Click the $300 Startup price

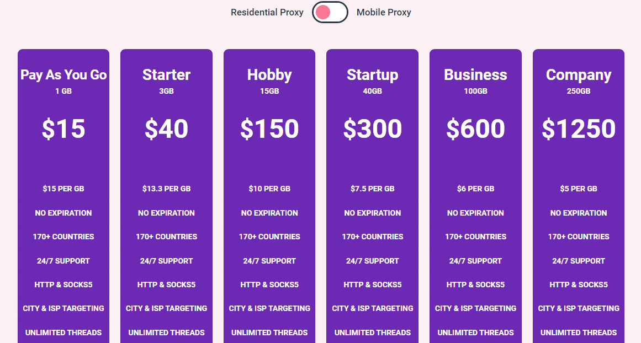tap(373, 128)
